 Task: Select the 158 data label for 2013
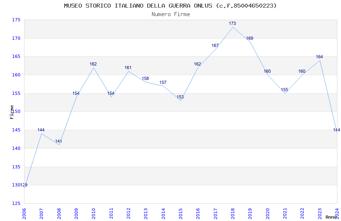coord(145,79)
